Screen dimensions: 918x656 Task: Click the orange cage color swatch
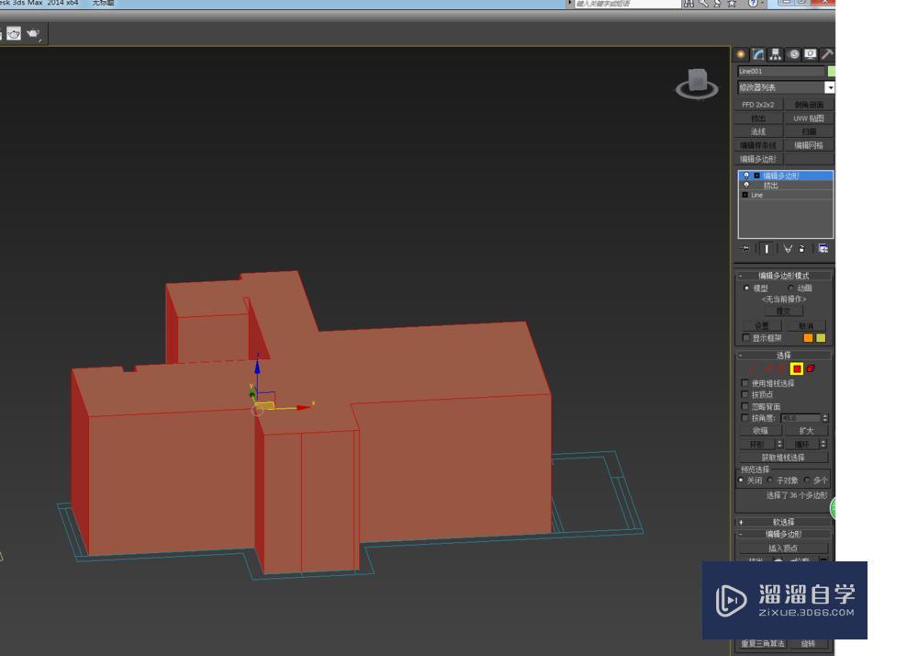[809, 338]
